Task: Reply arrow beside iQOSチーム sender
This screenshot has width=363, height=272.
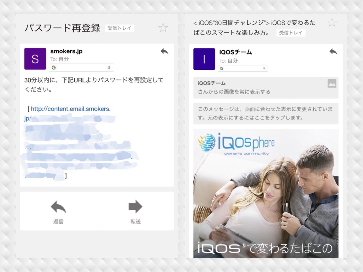Action: pos(333,52)
